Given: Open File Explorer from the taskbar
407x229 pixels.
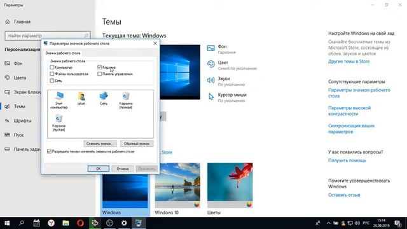Looking at the screenshot, I should pyautogui.click(x=66, y=223).
